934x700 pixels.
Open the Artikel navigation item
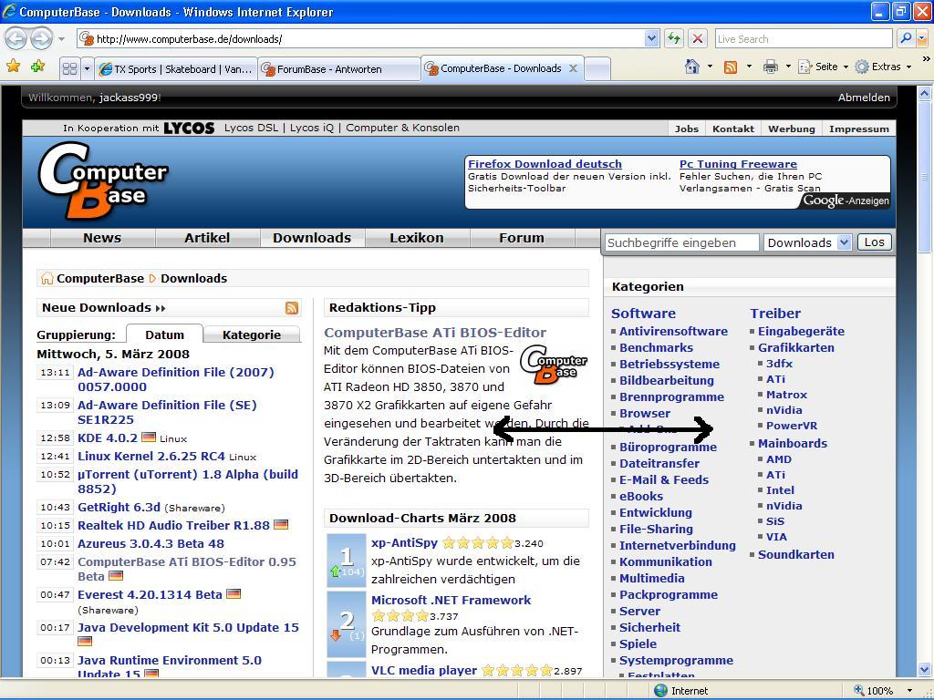207,238
